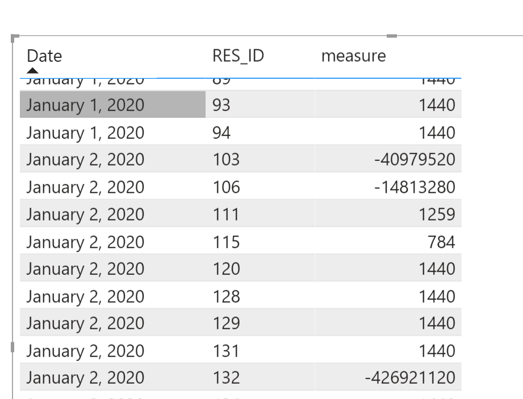Select the January 1, 2020 date for RES_ID 94
The image size is (523, 399).
click(x=113, y=132)
